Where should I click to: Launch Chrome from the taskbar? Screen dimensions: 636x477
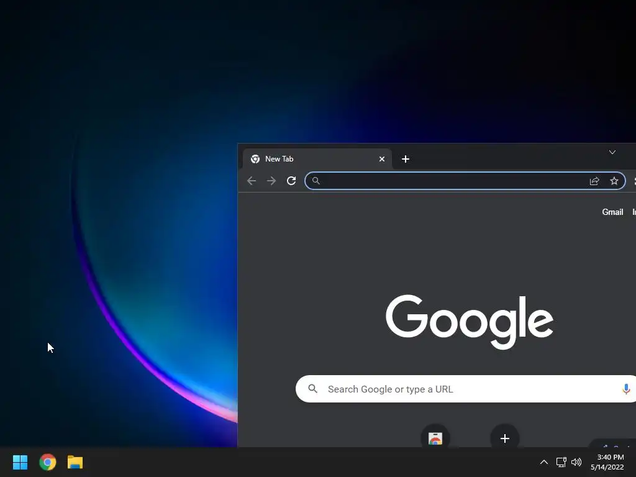(x=47, y=462)
